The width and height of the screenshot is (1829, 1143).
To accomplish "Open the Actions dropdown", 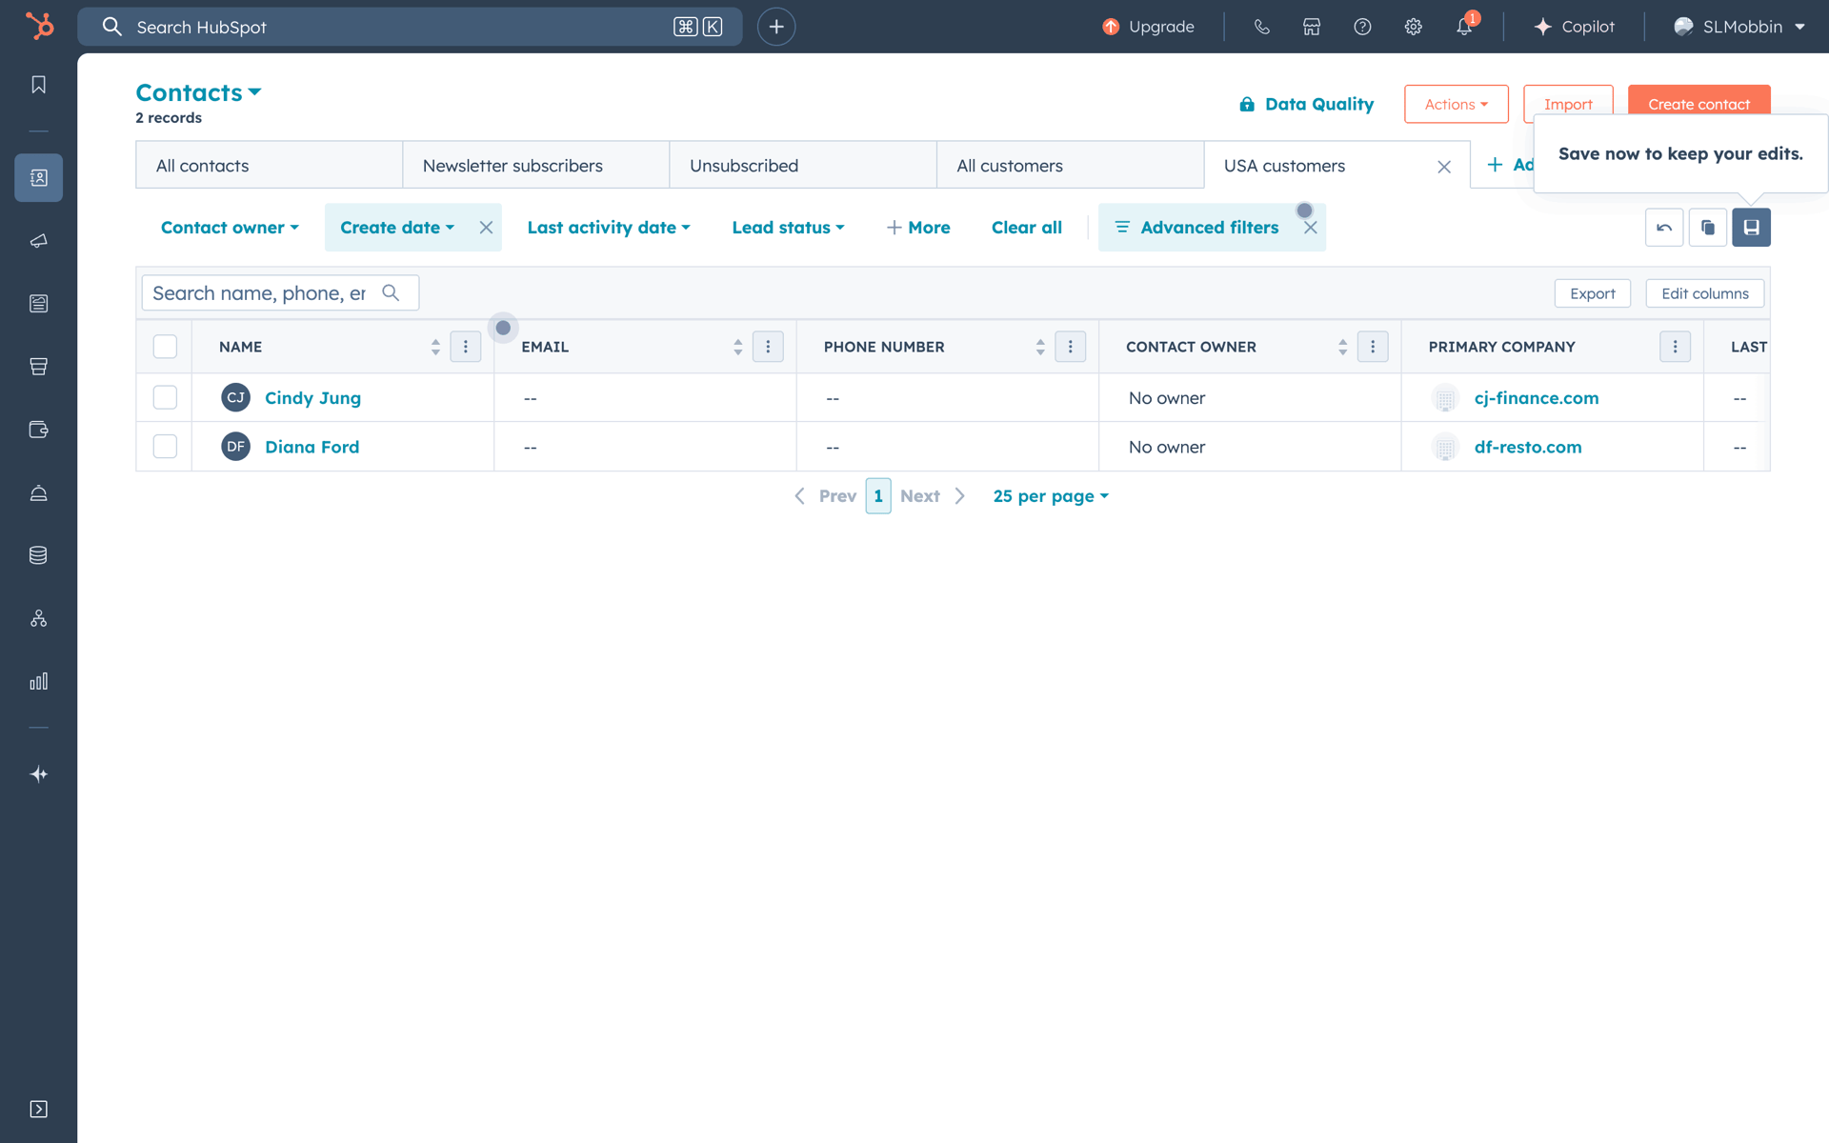I will coord(1456,104).
